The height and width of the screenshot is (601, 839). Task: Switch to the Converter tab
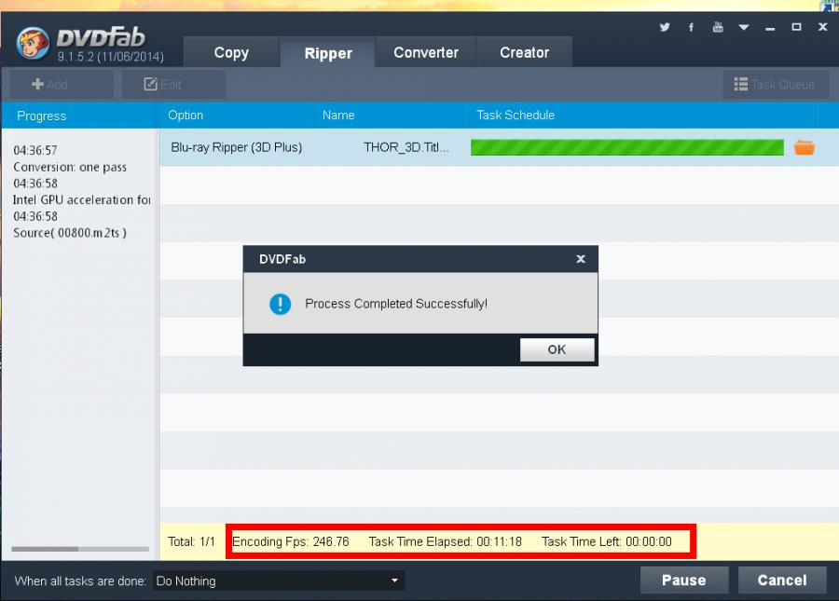coord(426,52)
